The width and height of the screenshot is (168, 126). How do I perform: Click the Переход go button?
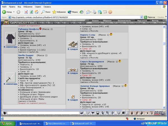coord(150,17)
